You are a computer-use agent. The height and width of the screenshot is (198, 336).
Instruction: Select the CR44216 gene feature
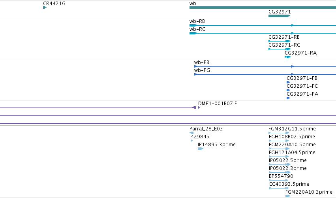pos(45,8)
